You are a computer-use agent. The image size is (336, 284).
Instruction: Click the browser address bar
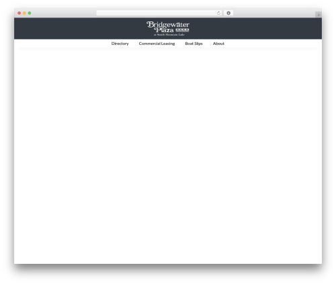click(159, 13)
